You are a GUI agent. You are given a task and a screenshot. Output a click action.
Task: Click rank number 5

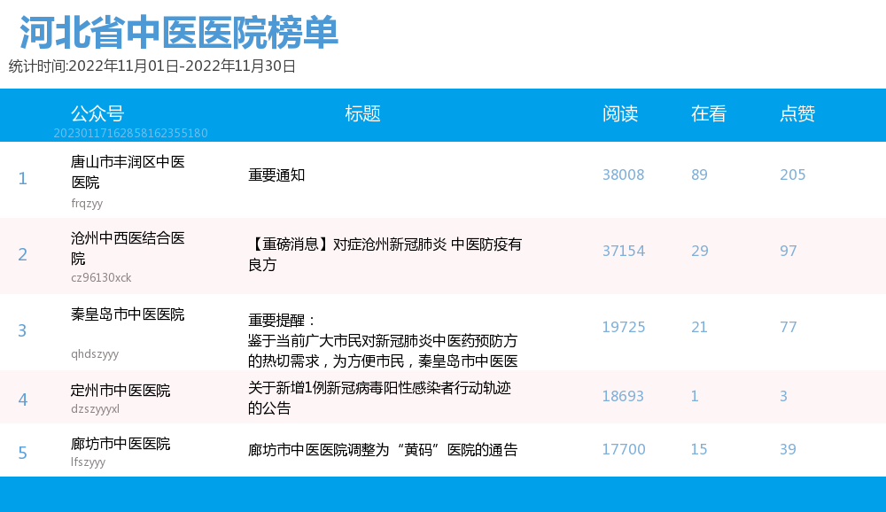click(x=23, y=453)
